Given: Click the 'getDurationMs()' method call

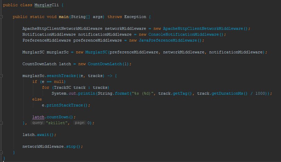Looking at the screenshot, I should (x=229, y=93).
